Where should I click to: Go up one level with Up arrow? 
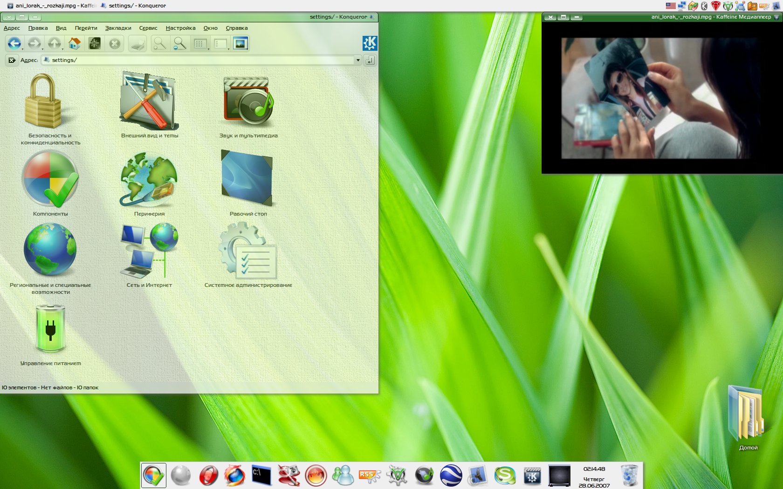pos(54,43)
